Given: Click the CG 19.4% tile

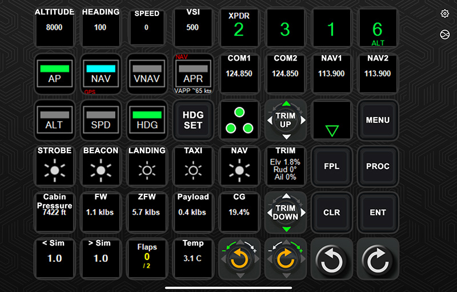Looking at the screenshot, I should [x=239, y=213].
